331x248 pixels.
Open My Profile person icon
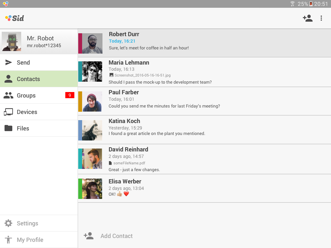point(8,240)
